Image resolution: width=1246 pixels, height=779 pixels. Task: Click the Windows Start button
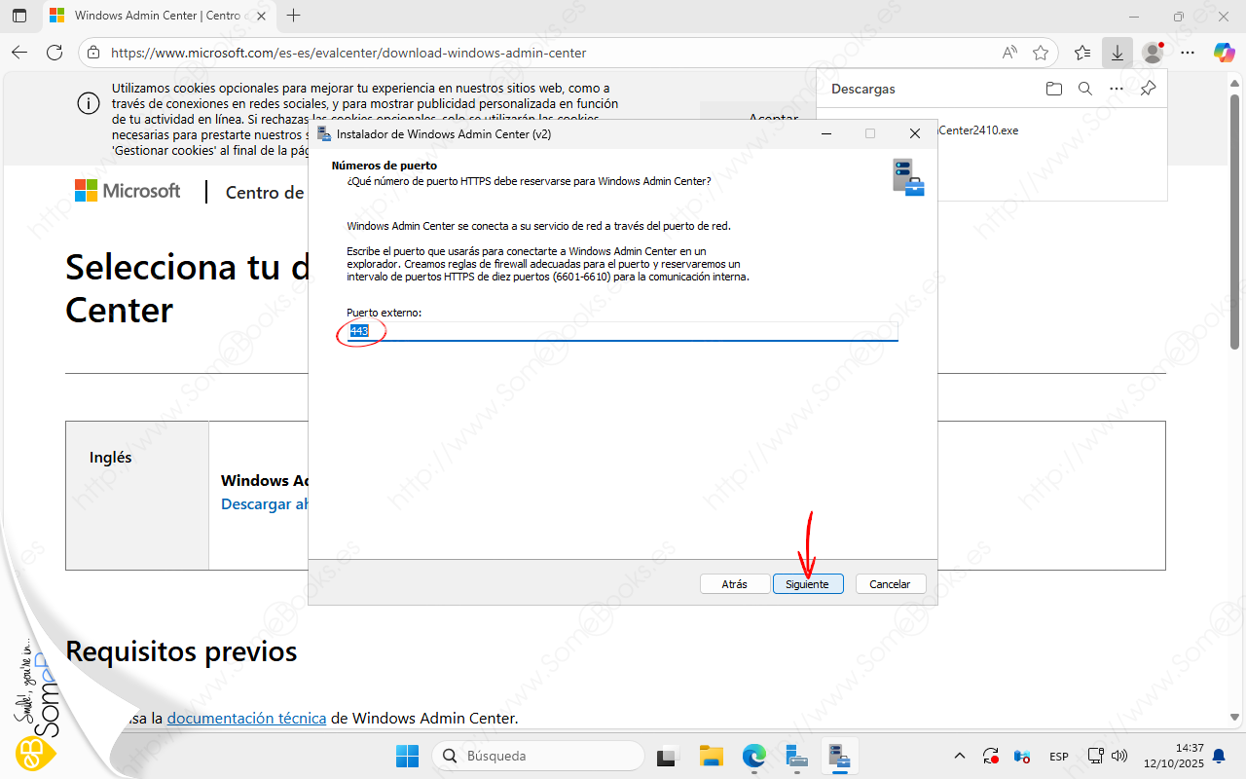coord(407,756)
